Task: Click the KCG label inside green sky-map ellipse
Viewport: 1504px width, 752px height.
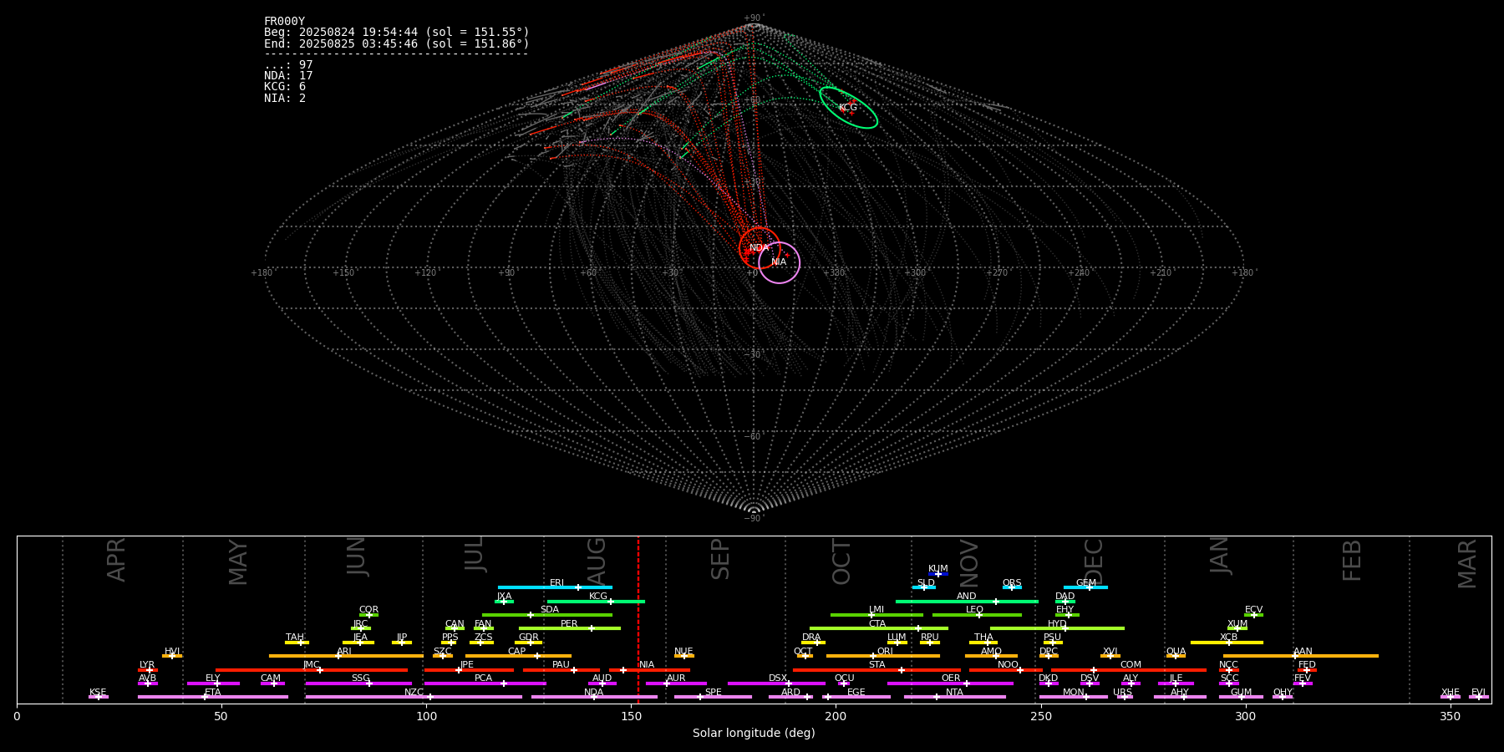Action: [847, 108]
